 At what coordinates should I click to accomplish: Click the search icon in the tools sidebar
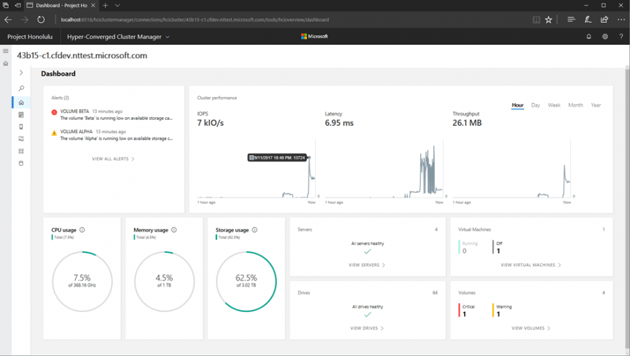coord(21,88)
